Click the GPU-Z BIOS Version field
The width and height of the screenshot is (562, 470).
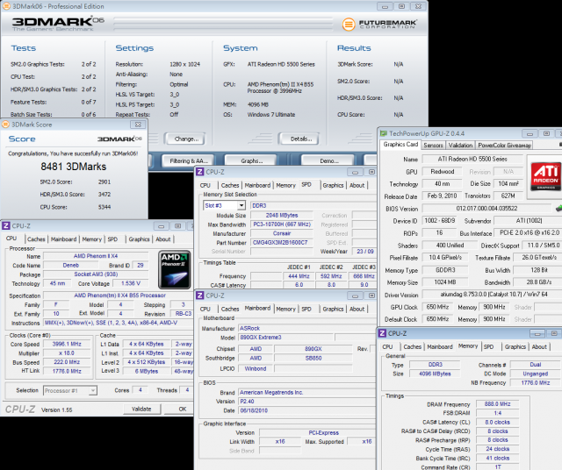pos(486,209)
